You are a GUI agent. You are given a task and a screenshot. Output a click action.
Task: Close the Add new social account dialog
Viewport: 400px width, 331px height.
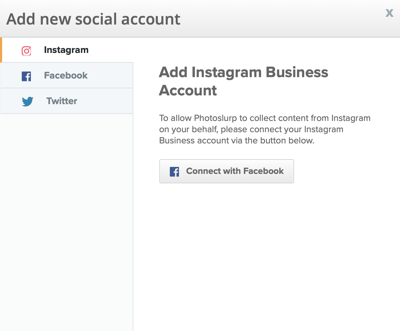[389, 13]
